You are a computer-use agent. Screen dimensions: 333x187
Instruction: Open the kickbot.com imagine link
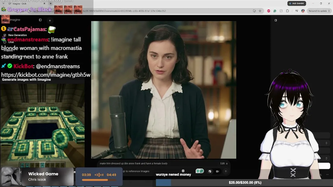[x=46, y=75]
